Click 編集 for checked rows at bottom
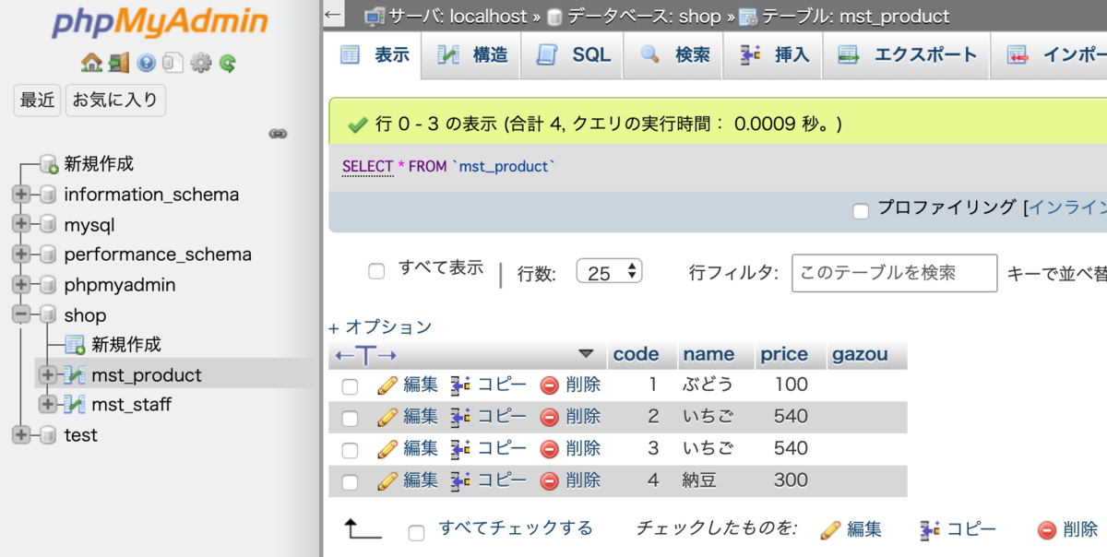Viewport: 1107px width, 557px height. click(851, 529)
